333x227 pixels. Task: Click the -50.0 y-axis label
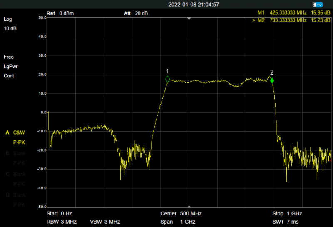click(42, 207)
